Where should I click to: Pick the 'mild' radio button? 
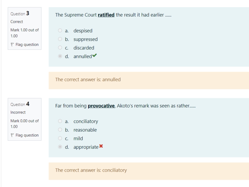pos(60,138)
